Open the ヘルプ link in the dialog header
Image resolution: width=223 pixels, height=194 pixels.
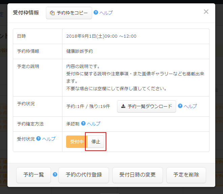[106, 13]
